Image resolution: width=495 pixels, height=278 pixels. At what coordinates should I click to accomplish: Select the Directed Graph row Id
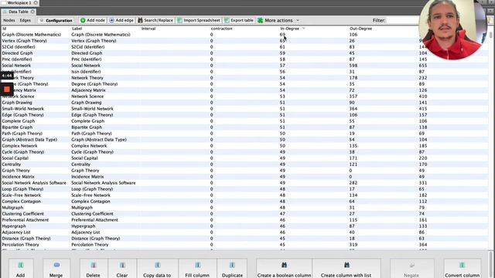pos(17,53)
